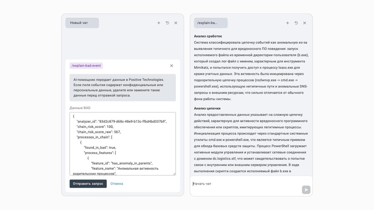
Task: Click the Анализ цепочки heading
Action: pyautogui.click(x=207, y=108)
